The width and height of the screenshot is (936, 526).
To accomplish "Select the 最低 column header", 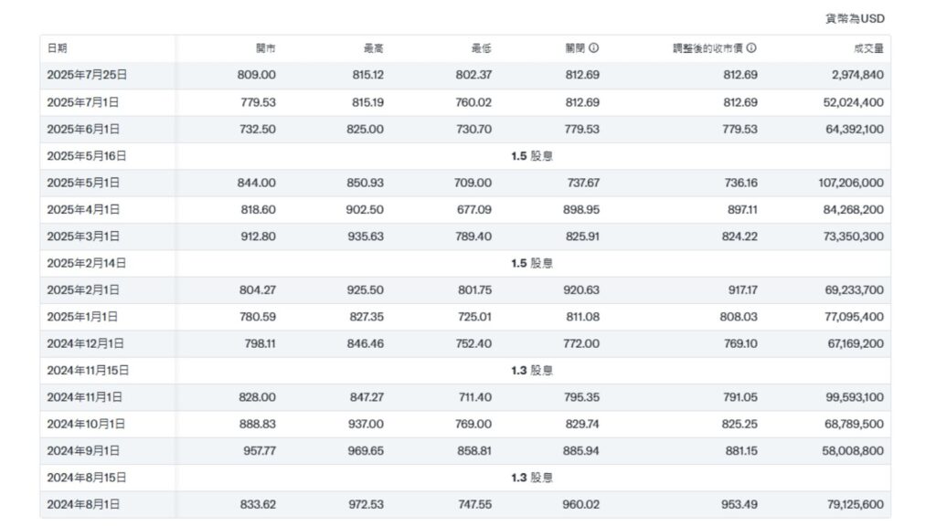I will (481, 48).
